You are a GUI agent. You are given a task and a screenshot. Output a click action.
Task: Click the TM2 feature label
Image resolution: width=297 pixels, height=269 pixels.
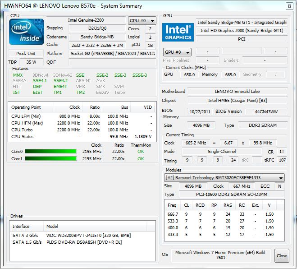(x=80, y=93)
